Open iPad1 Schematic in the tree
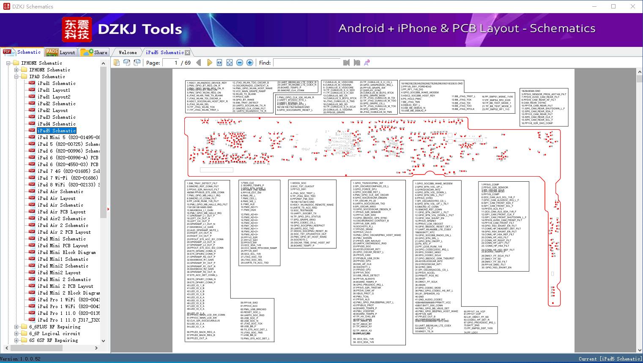This screenshot has width=643, height=363. click(56, 83)
